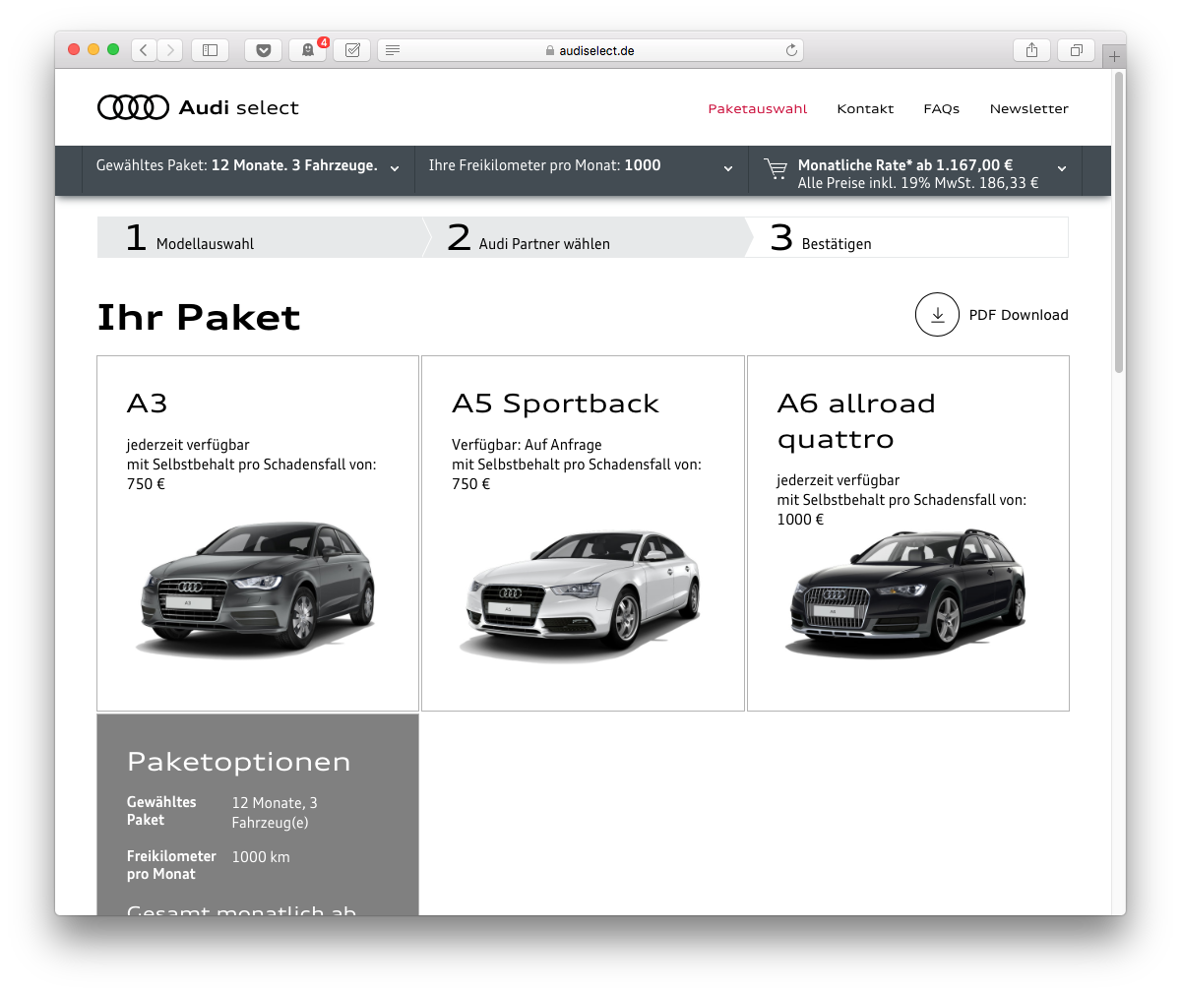Click the Audi select brand text
The image size is (1181, 994).
coord(238,108)
